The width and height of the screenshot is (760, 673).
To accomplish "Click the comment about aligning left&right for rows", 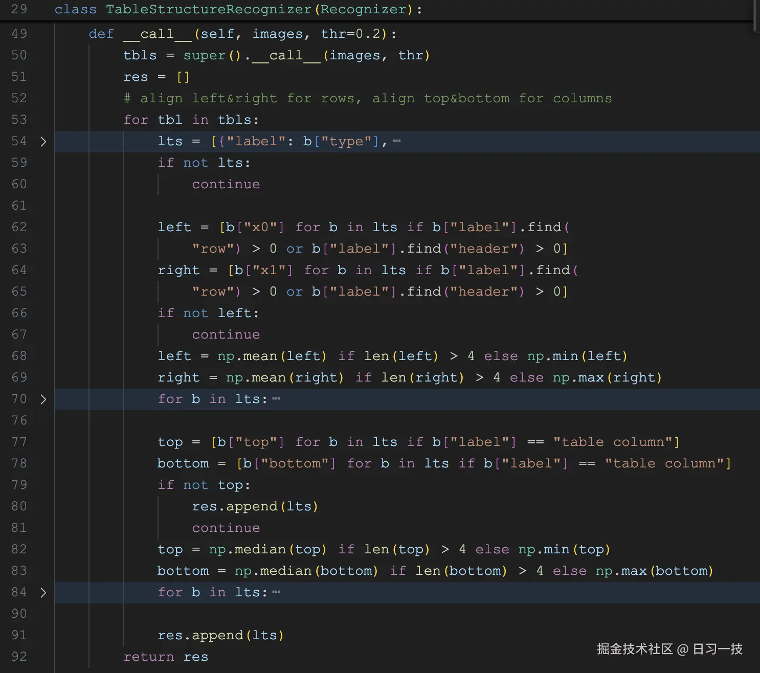I will point(368,98).
